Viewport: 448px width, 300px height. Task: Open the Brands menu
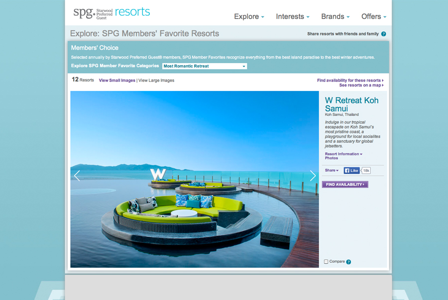tap(335, 16)
